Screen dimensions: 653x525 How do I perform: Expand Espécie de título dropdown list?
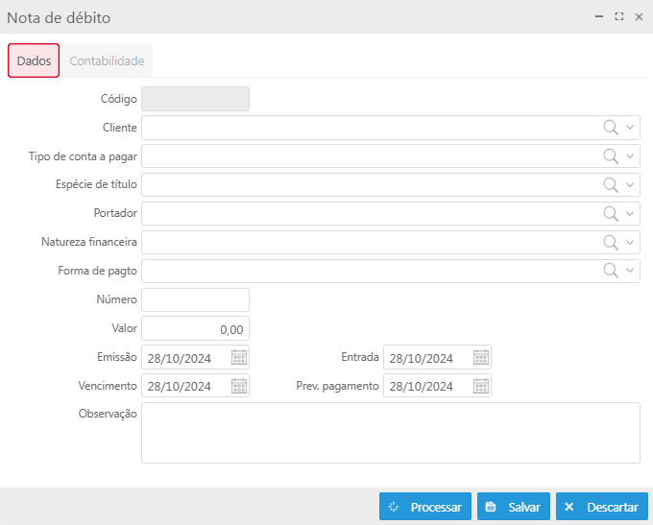(630, 185)
